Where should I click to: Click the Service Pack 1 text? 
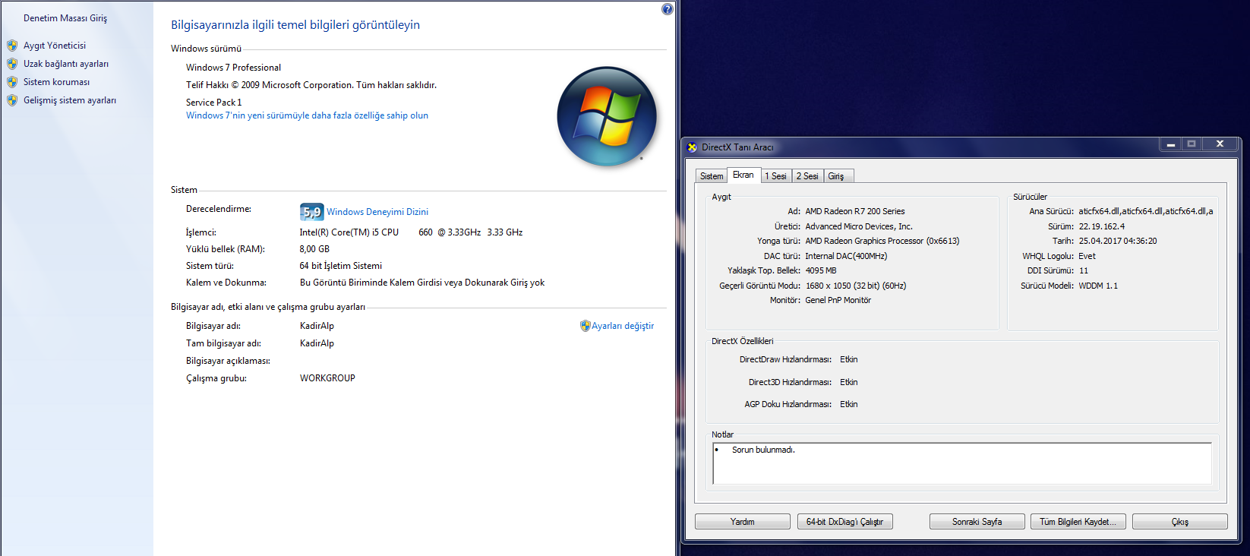[214, 103]
